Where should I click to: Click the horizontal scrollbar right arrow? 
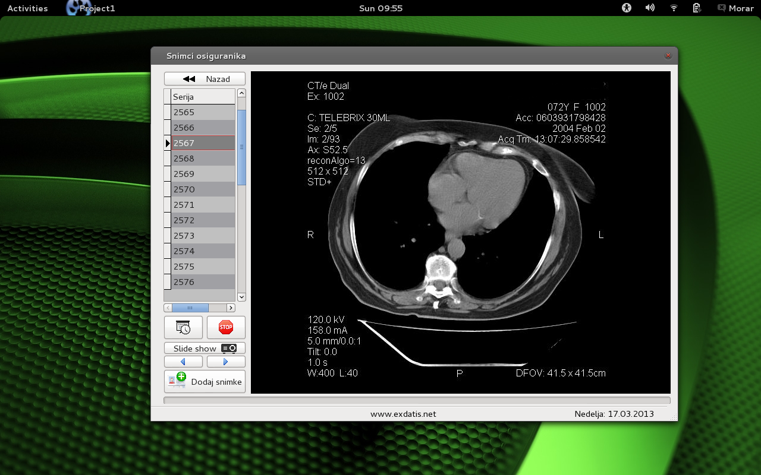231,308
